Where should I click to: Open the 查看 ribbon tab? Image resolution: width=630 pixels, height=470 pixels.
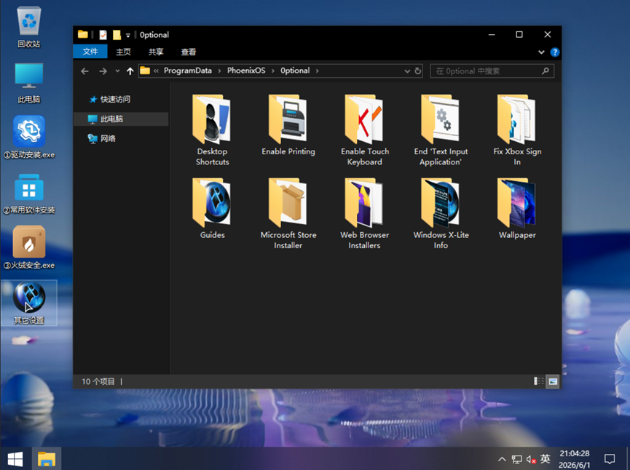(x=189, y=52)
